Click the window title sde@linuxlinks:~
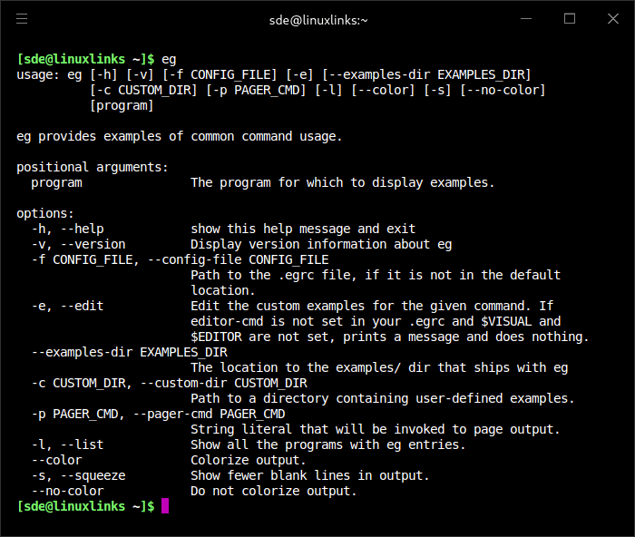635x537 pixels. 317,19
